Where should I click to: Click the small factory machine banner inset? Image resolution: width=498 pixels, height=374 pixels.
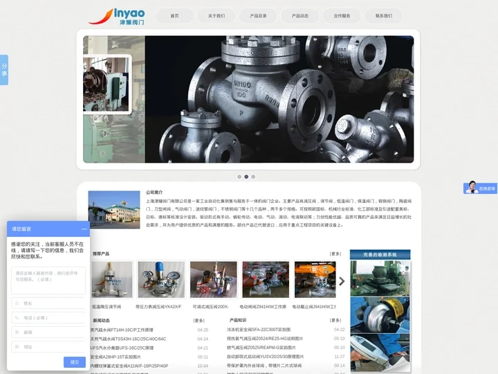(107, 84)
